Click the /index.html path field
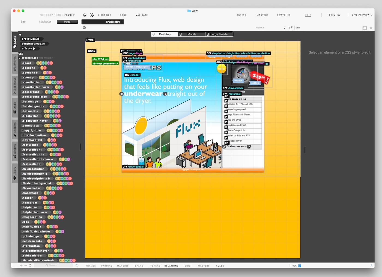Image resolution: width=382 pixels, height=277 pixels. coord(103,22)
